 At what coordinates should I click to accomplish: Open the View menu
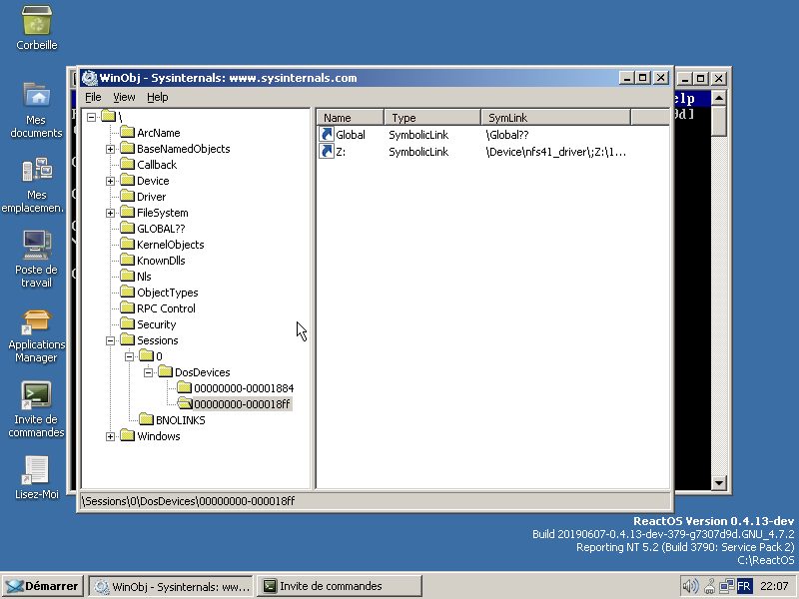124,97
